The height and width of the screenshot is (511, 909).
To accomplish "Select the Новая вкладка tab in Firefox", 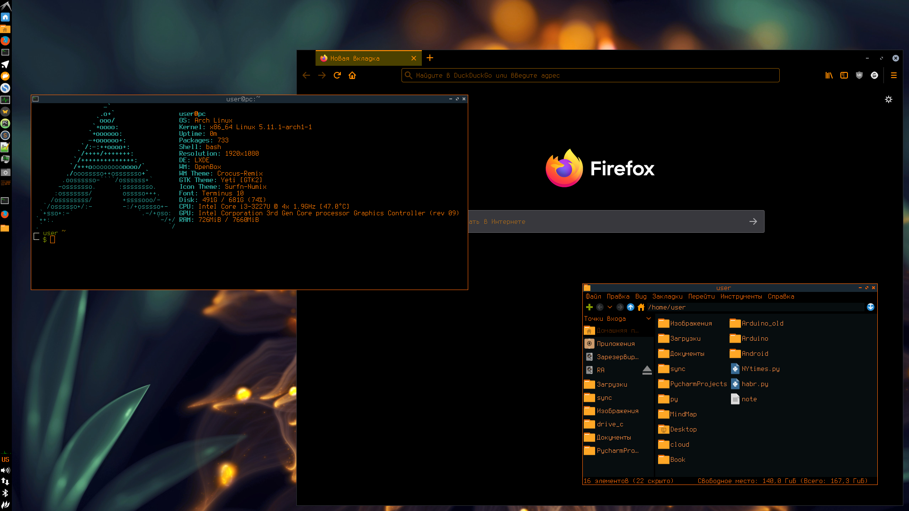I will coord(368,58).
